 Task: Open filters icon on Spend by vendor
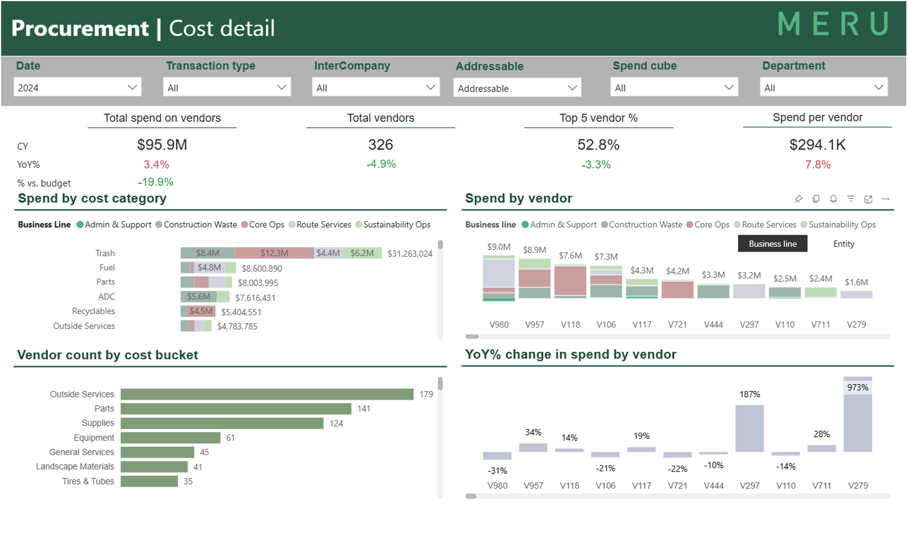[x=851, y=199]
